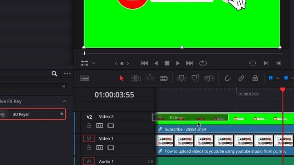Select the 3D Keyer effect
Screen dimensions: 294x165
pyautogui.click(x=33, y=114)
